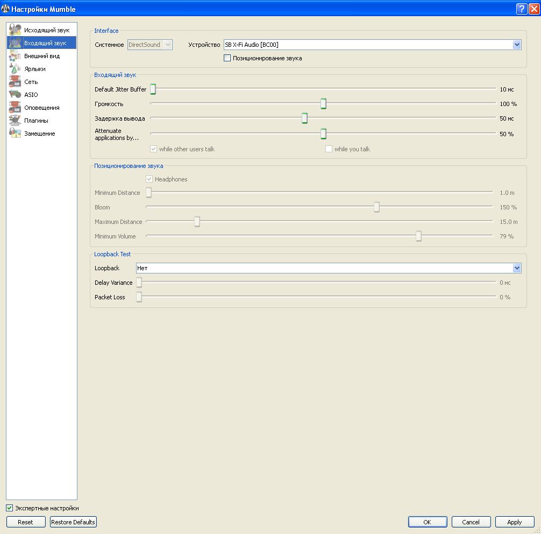Viewport: 541px width, 534px height.
Task: Toggle the while you talk checkbox
Action: click(x=329, y=149)
